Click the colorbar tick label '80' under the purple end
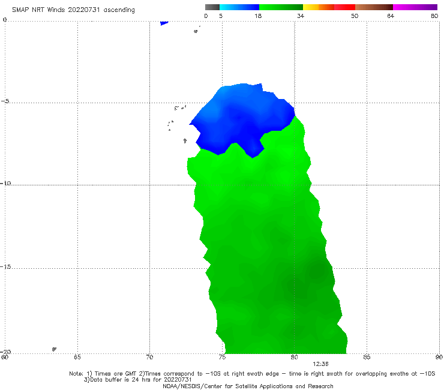The height and width of the screenshot is (390, 444). point(434,16)
